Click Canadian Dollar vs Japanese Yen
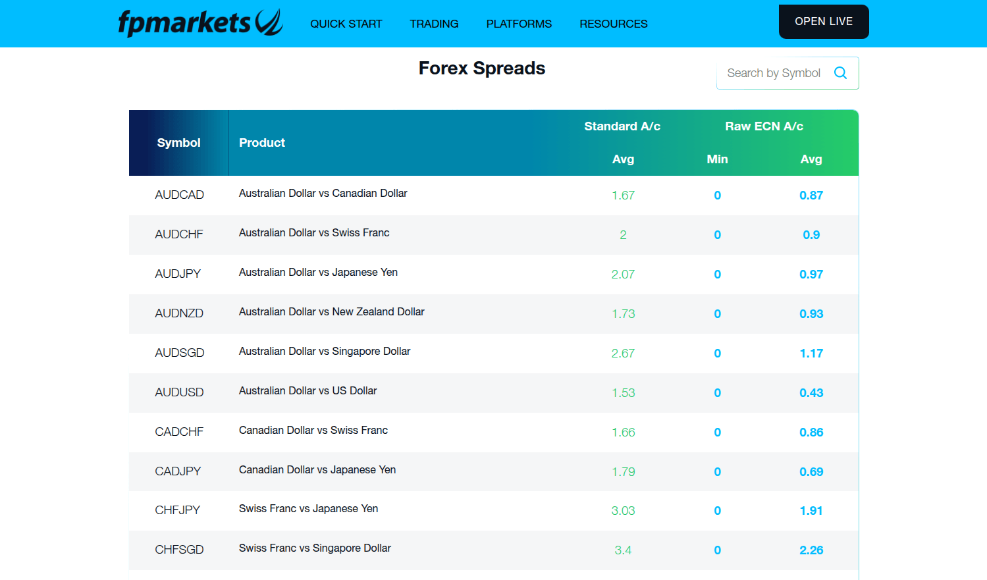Screen dimensions: 987x580 click(317, 469)
